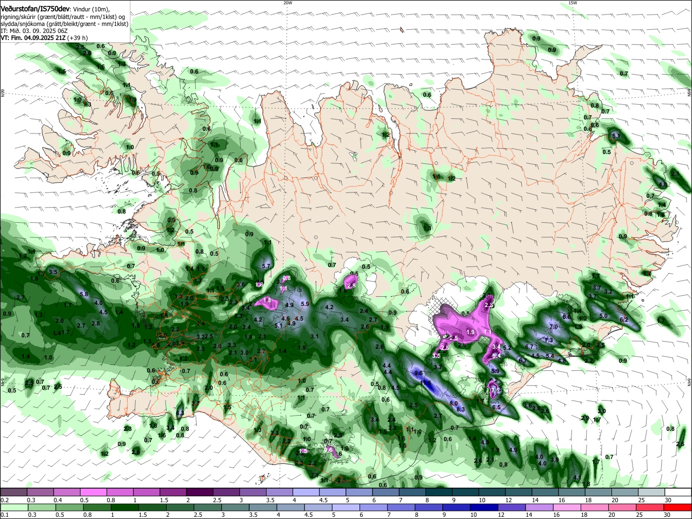Click the 'Veðurstofan/IS750dev' title text
The height and width of the screenshot is (519, 692).
click(35, 9)
